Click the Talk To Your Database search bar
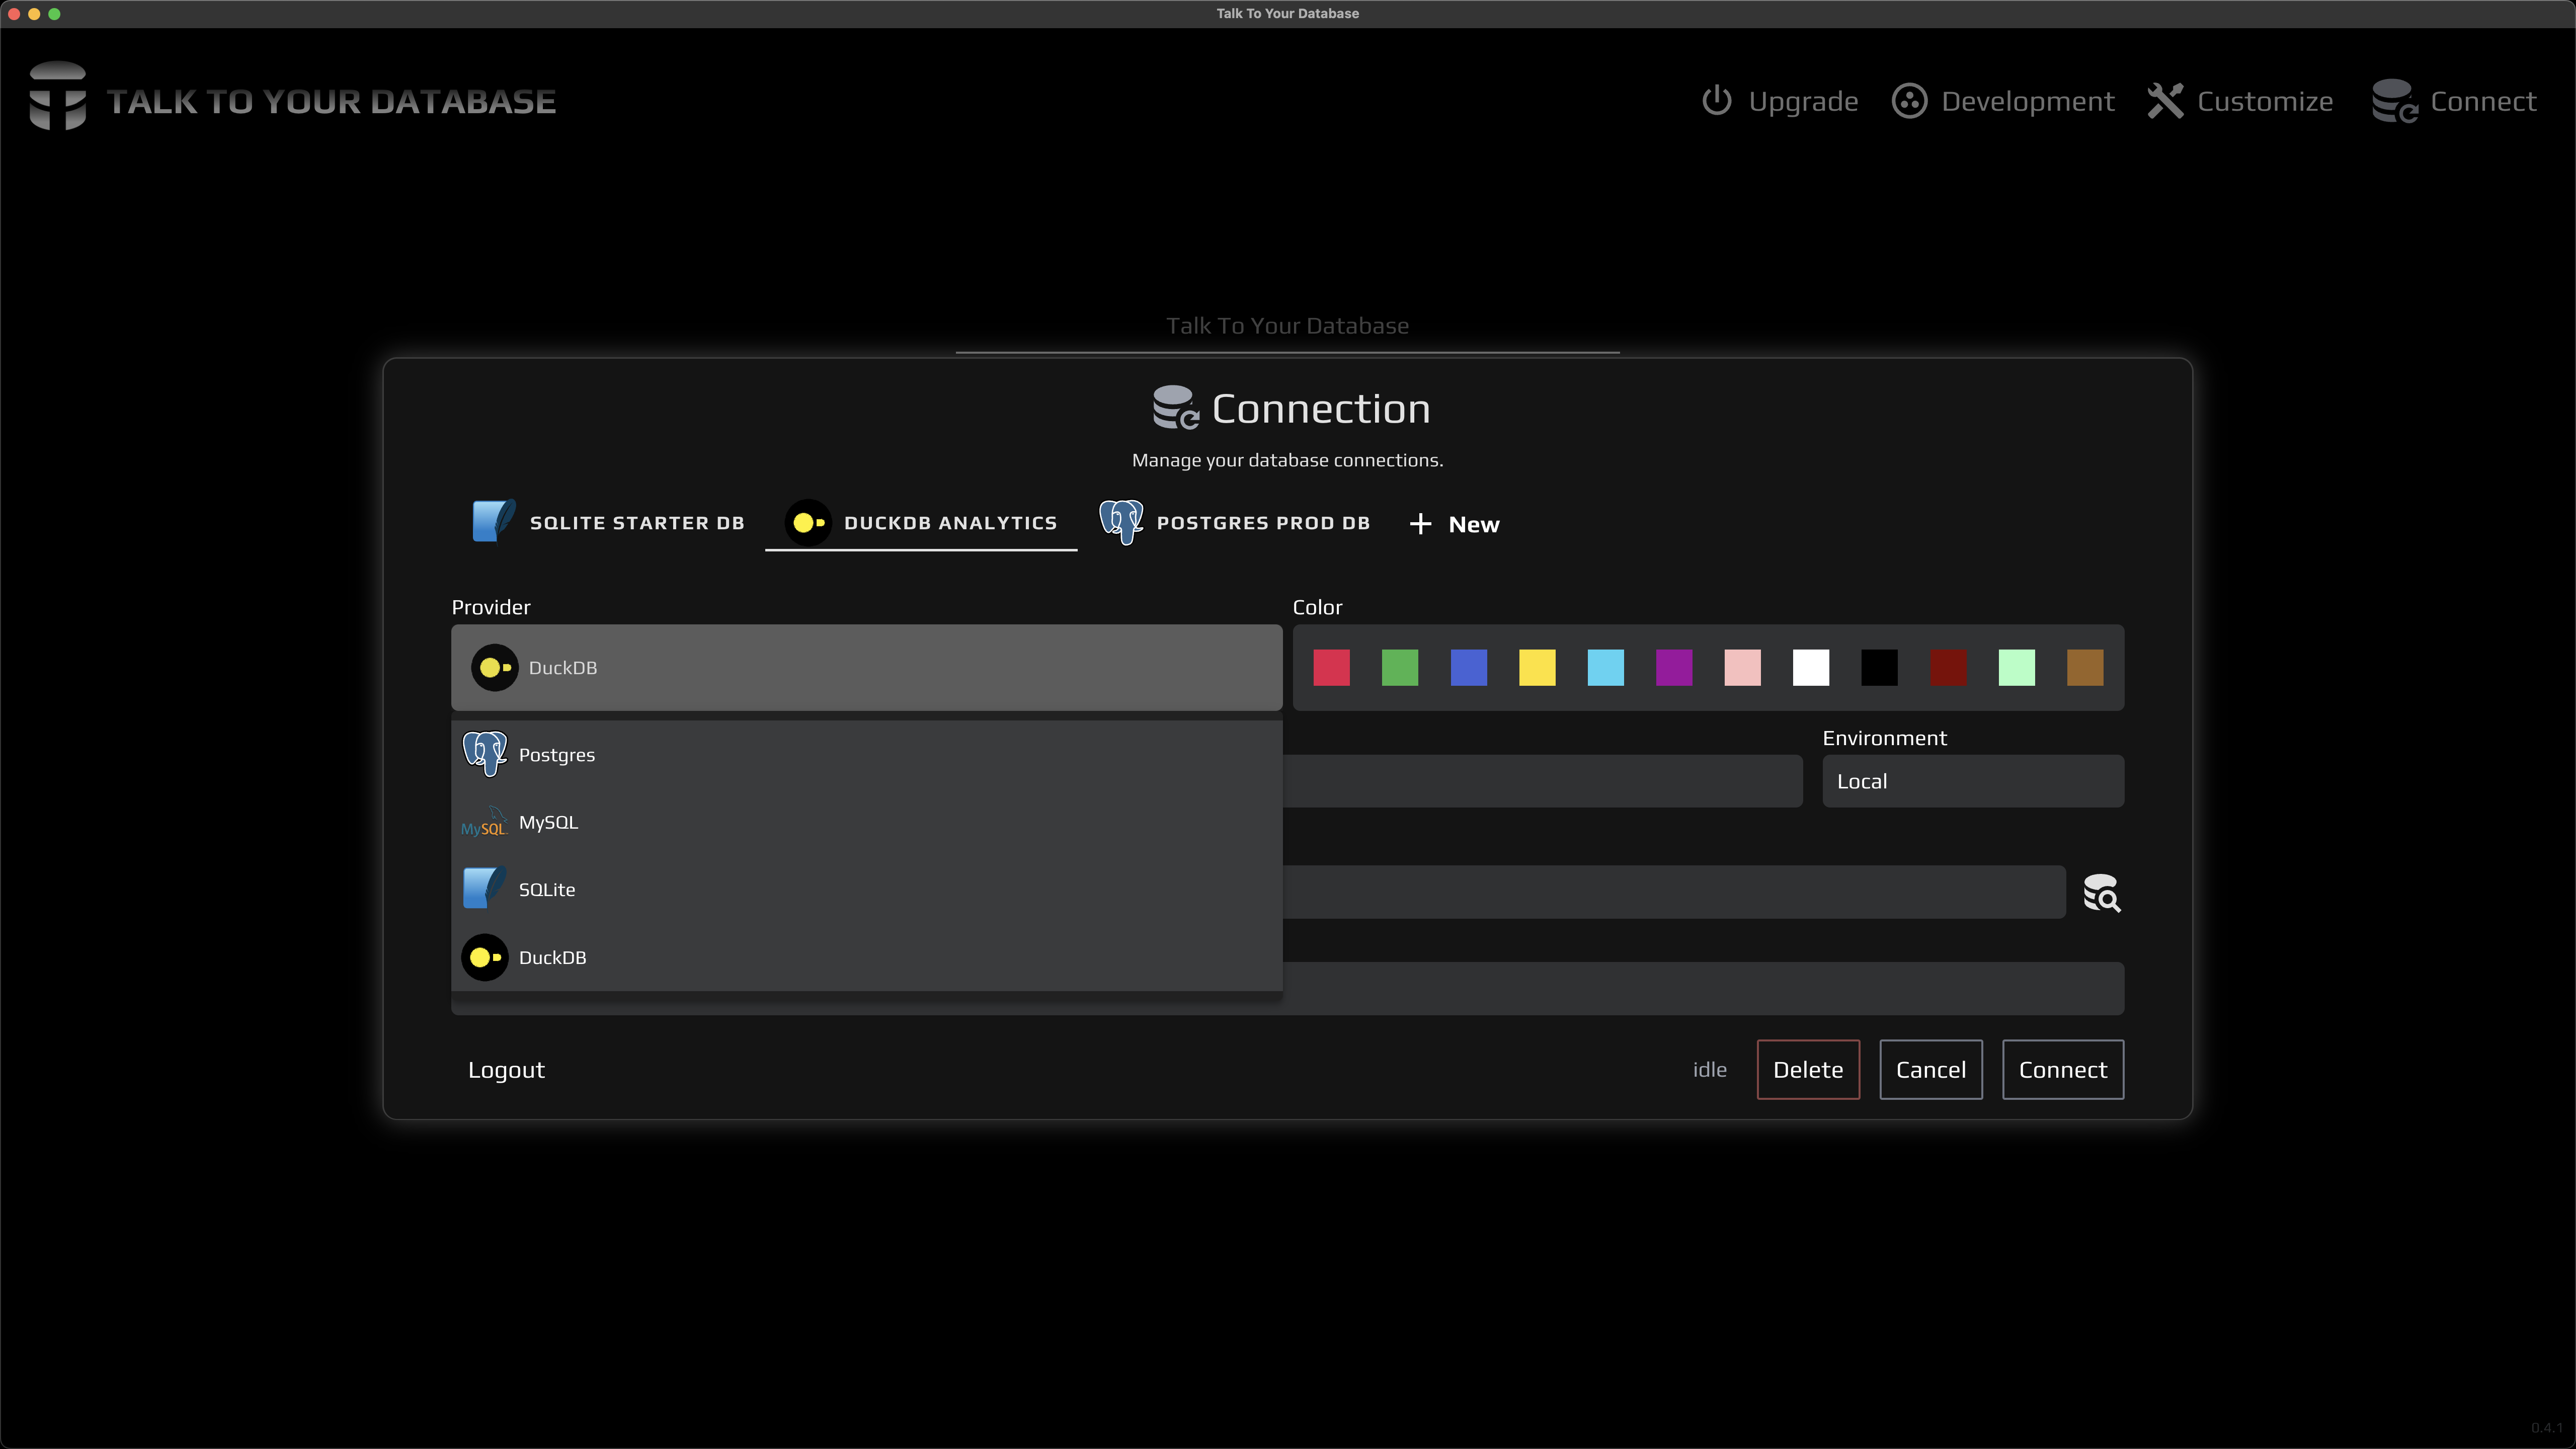This screenshot has width=2576, height=1449. point(1287,327)
